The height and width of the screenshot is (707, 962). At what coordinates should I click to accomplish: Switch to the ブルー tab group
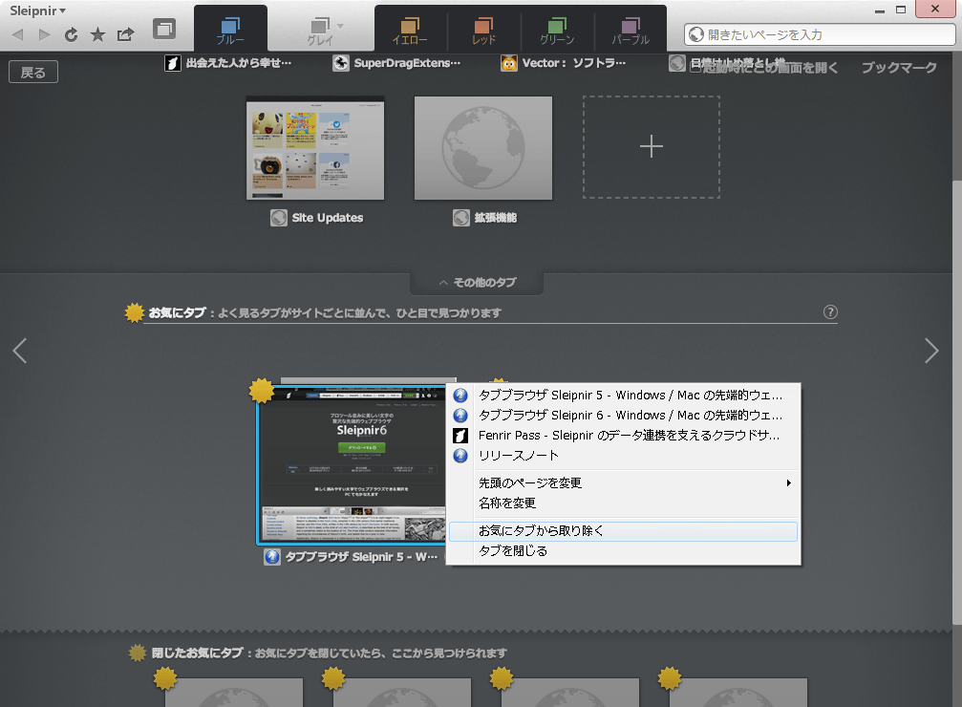[x=230, y=29]
